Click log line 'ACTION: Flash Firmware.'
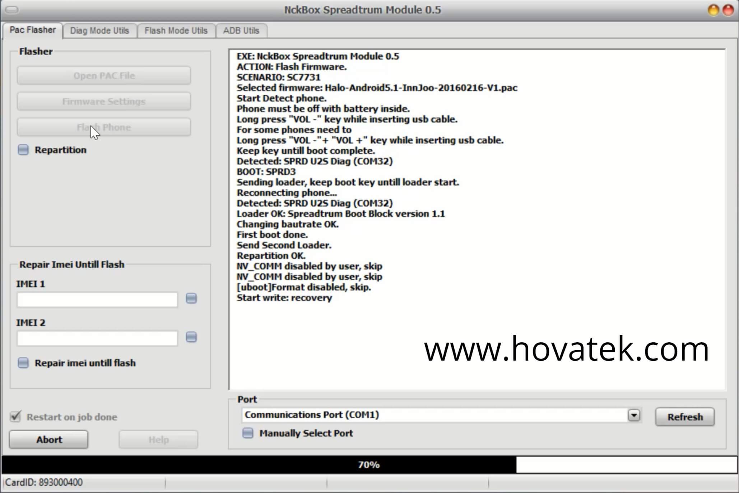 pos(292,67)
